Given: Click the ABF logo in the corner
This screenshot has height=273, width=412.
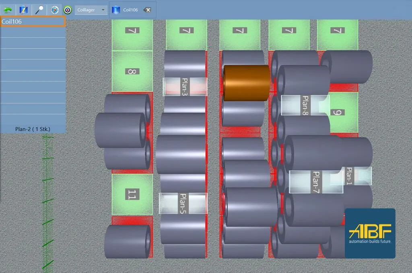Looking at the screenshot, I should (x=370, y=233).
